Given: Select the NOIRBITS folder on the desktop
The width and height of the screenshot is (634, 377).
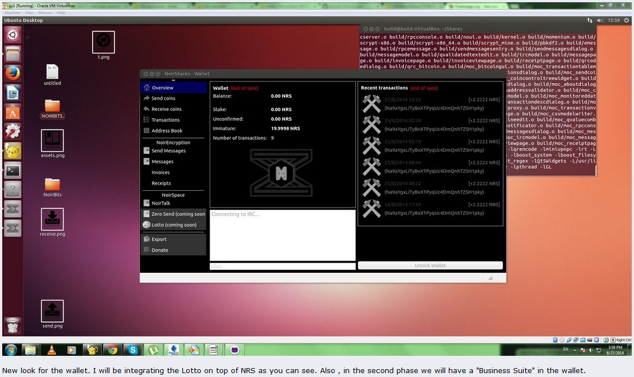Looking at the screenshot, I should (52, 109).
